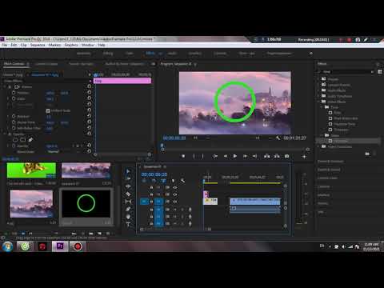384x288 pixels.
Task: Open the Sequence menu
Action: coord(38,45)
